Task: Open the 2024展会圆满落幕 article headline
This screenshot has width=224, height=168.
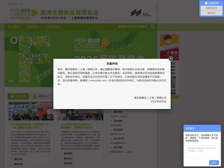Action: [30, 126]
